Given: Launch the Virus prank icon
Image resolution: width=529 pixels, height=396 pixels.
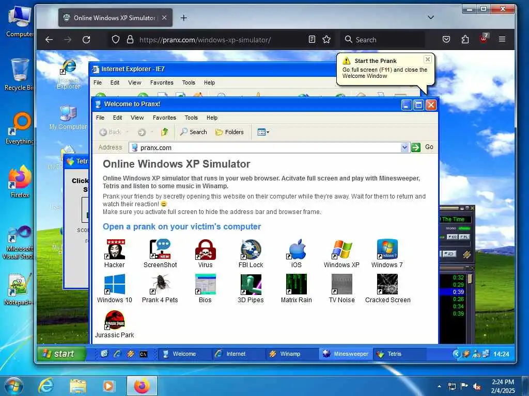Looking at the screenshot, I should (x=205, y=253).
